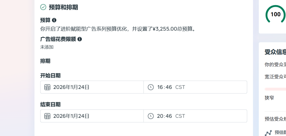Click the info icon next to 预算
The height and width of the screenshot is (136, 286).
pos(54,20)
